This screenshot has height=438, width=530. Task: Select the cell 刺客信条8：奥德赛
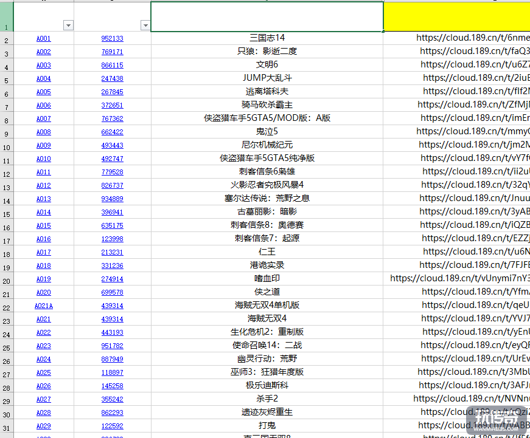coord(267,225)
